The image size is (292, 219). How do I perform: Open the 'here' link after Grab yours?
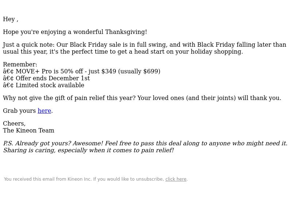click(x=44, y=111)
